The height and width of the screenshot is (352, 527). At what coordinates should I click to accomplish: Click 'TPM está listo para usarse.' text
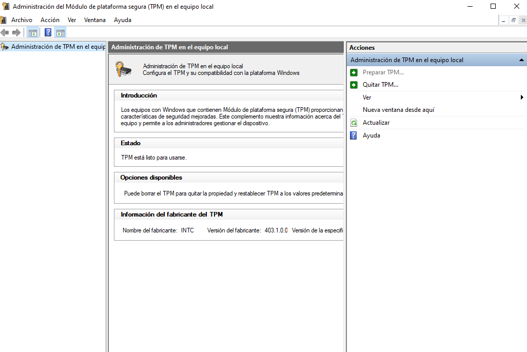coord(153,158)
